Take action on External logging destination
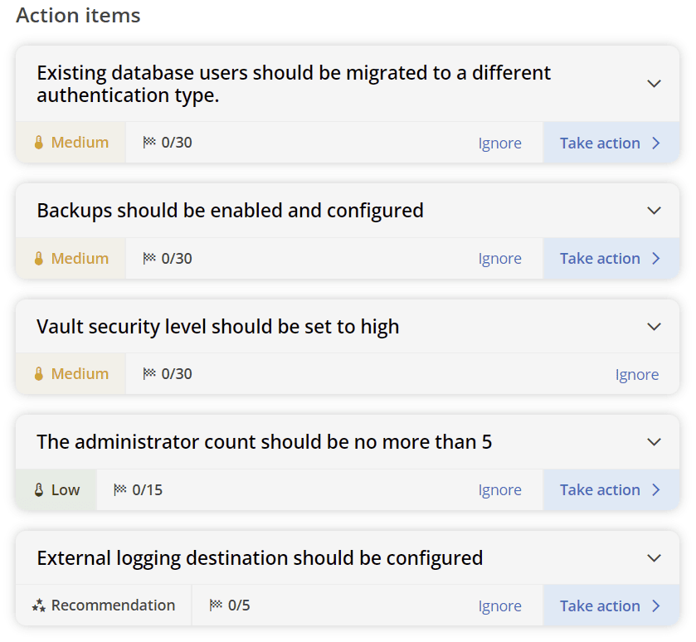 pyautogui.click(x=610, y=606)
